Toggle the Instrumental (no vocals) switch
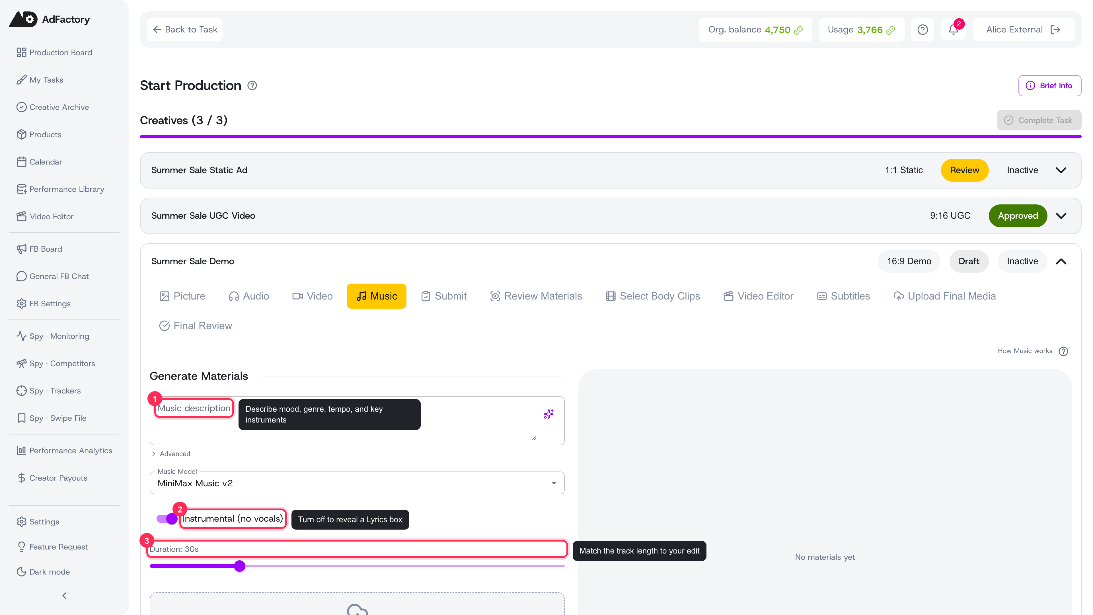 point(167,519)
